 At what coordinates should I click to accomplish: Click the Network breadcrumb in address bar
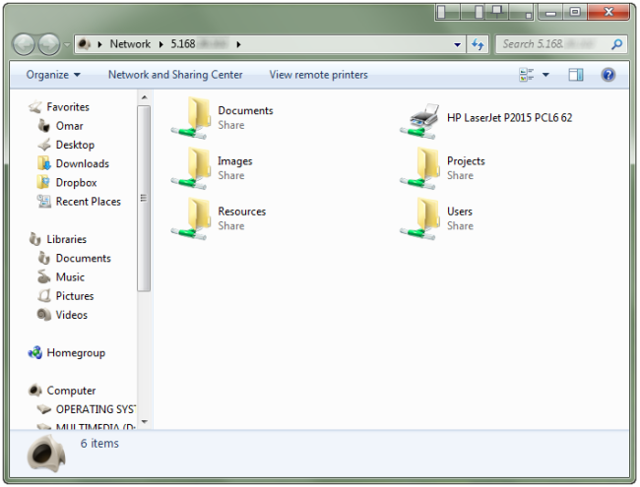tap(130, 44)
